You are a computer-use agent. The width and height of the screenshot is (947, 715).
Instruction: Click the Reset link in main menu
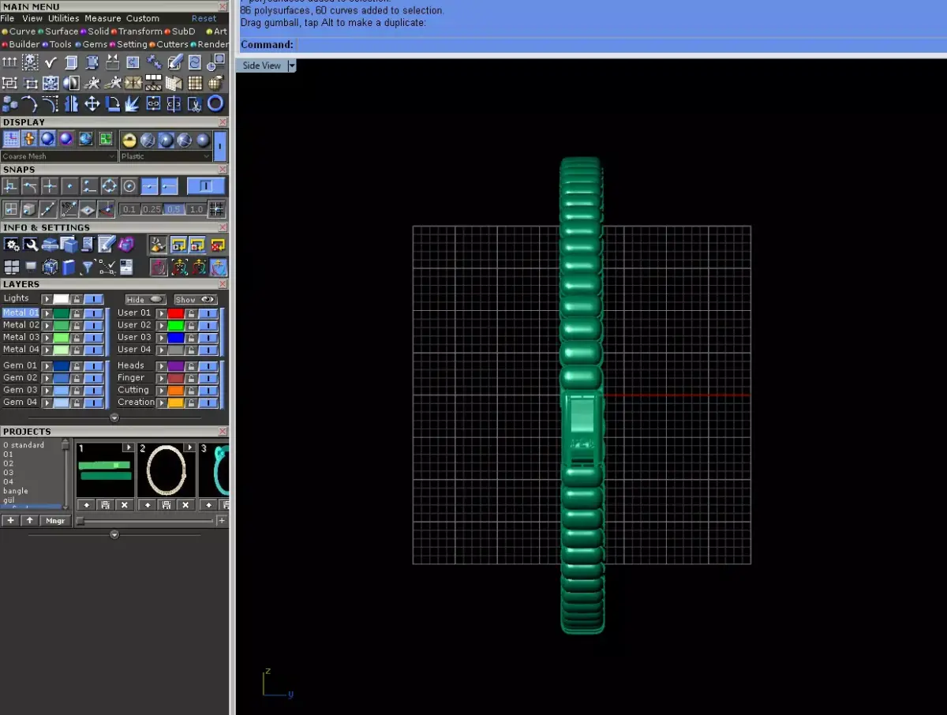click(204, 18)
